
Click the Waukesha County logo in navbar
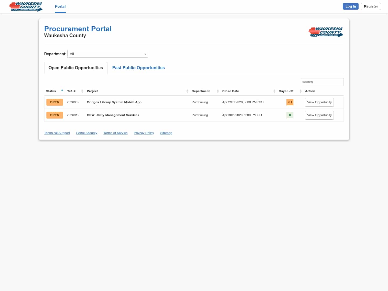pyautogui.click(x=26, y=6)
